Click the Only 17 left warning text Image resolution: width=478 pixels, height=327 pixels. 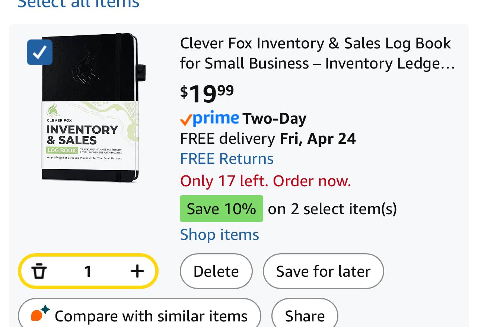265,181
